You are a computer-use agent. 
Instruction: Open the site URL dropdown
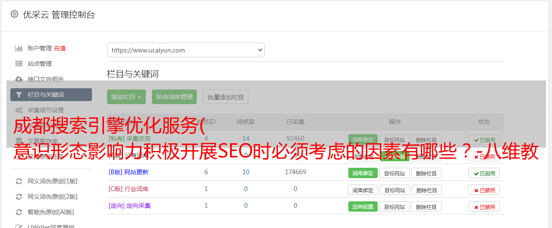click(x=186, y=50)
